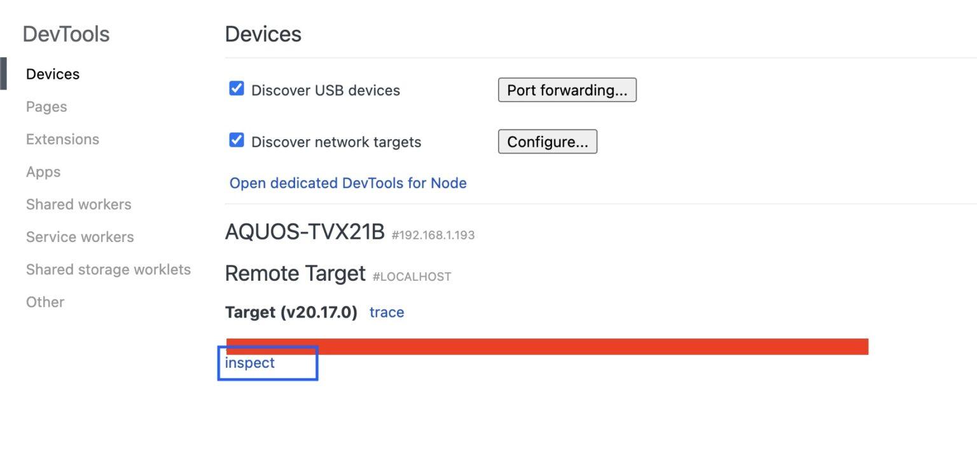Viewport: 977px width, 475px height.
Task: Show the Service workers section
Action: pos(80,237)
